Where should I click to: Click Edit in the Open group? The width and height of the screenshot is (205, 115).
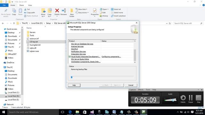click(102, 12)
